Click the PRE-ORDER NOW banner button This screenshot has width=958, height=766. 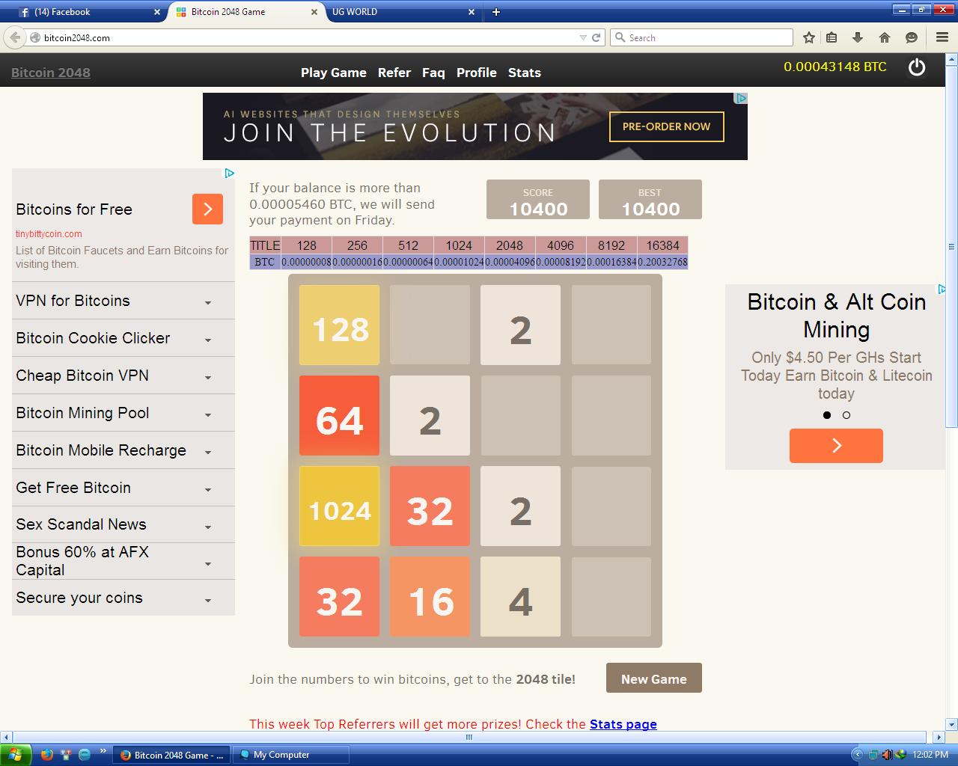[x=666, y=126]
